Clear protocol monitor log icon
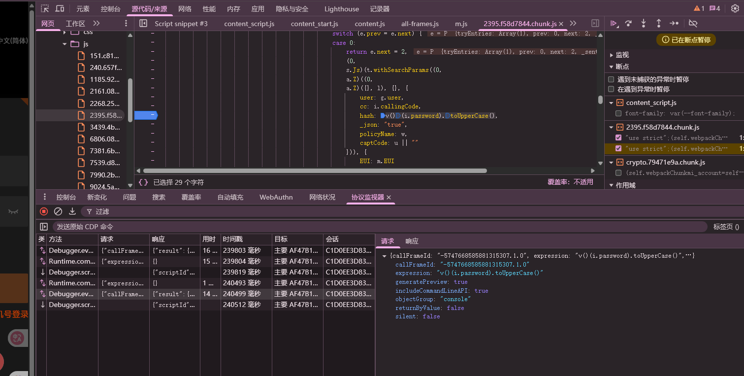Screen dimensions: 744x376 (x=58, y=211)
